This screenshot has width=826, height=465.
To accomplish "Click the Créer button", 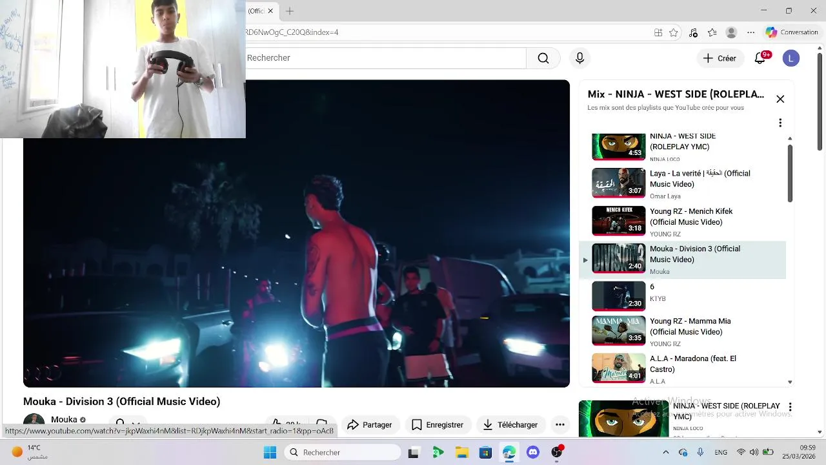I will (x=720, y=58).
